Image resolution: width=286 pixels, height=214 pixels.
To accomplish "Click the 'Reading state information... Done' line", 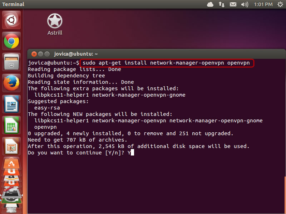I will point(81,82).
